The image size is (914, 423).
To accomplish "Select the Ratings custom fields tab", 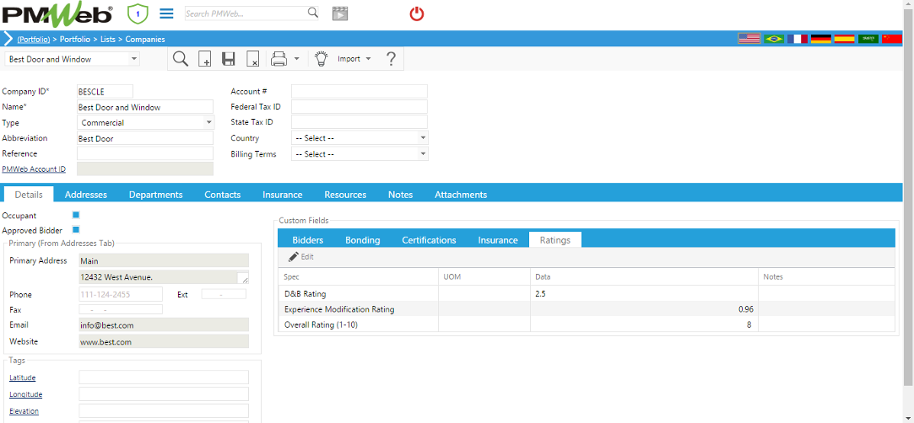I will coord(555,239).
